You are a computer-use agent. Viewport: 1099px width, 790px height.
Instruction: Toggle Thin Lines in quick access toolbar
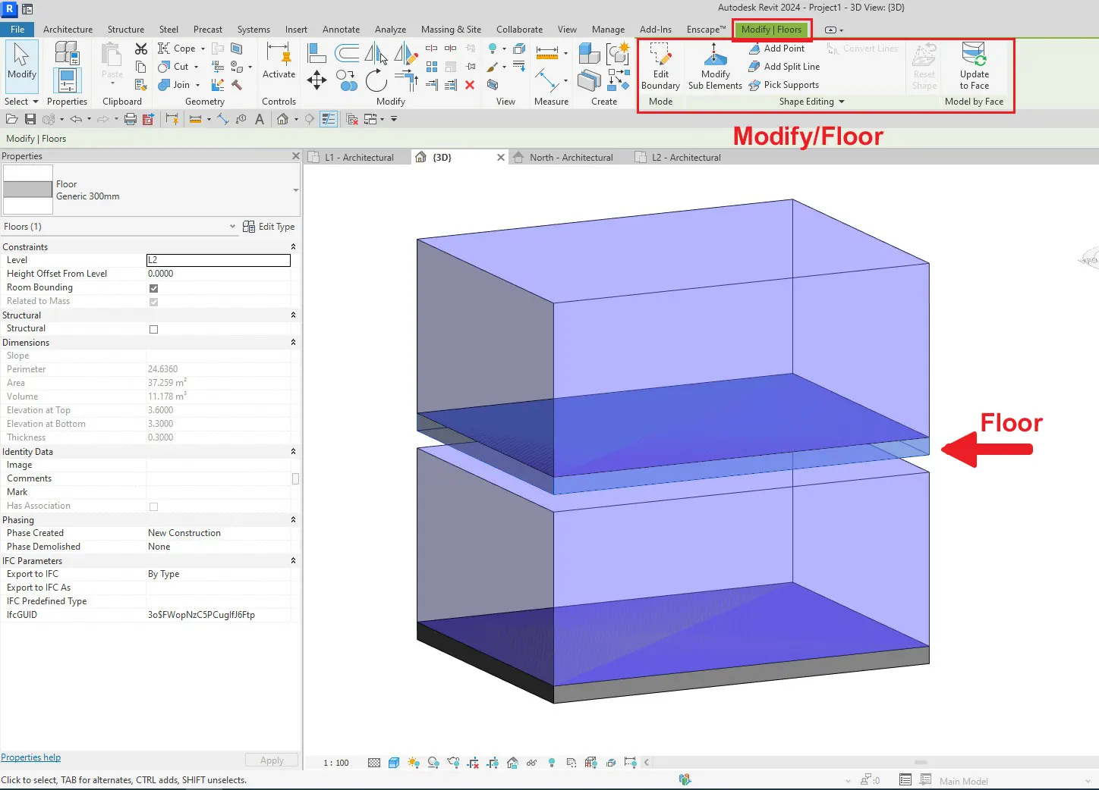coord(329,119)
